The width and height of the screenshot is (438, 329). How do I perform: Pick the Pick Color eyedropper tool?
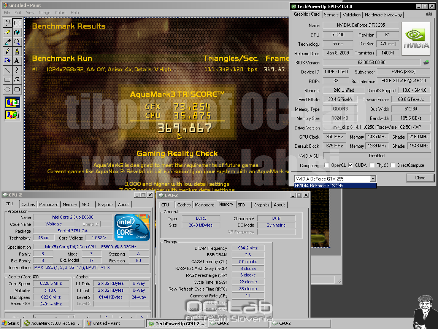[8, 42]
